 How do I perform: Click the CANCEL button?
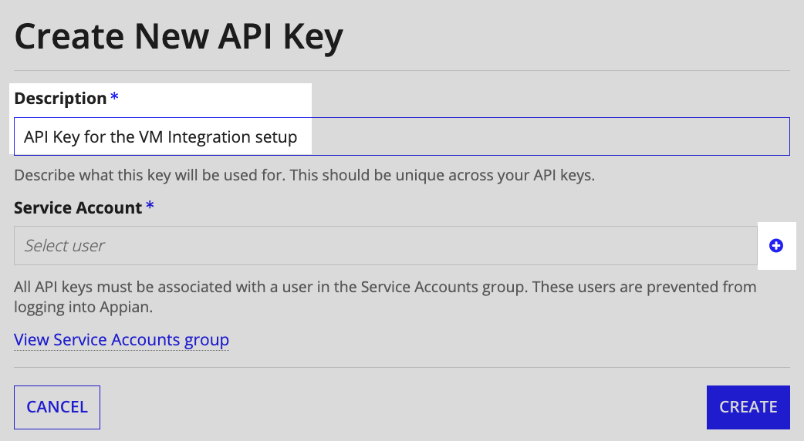pos(57,407)
